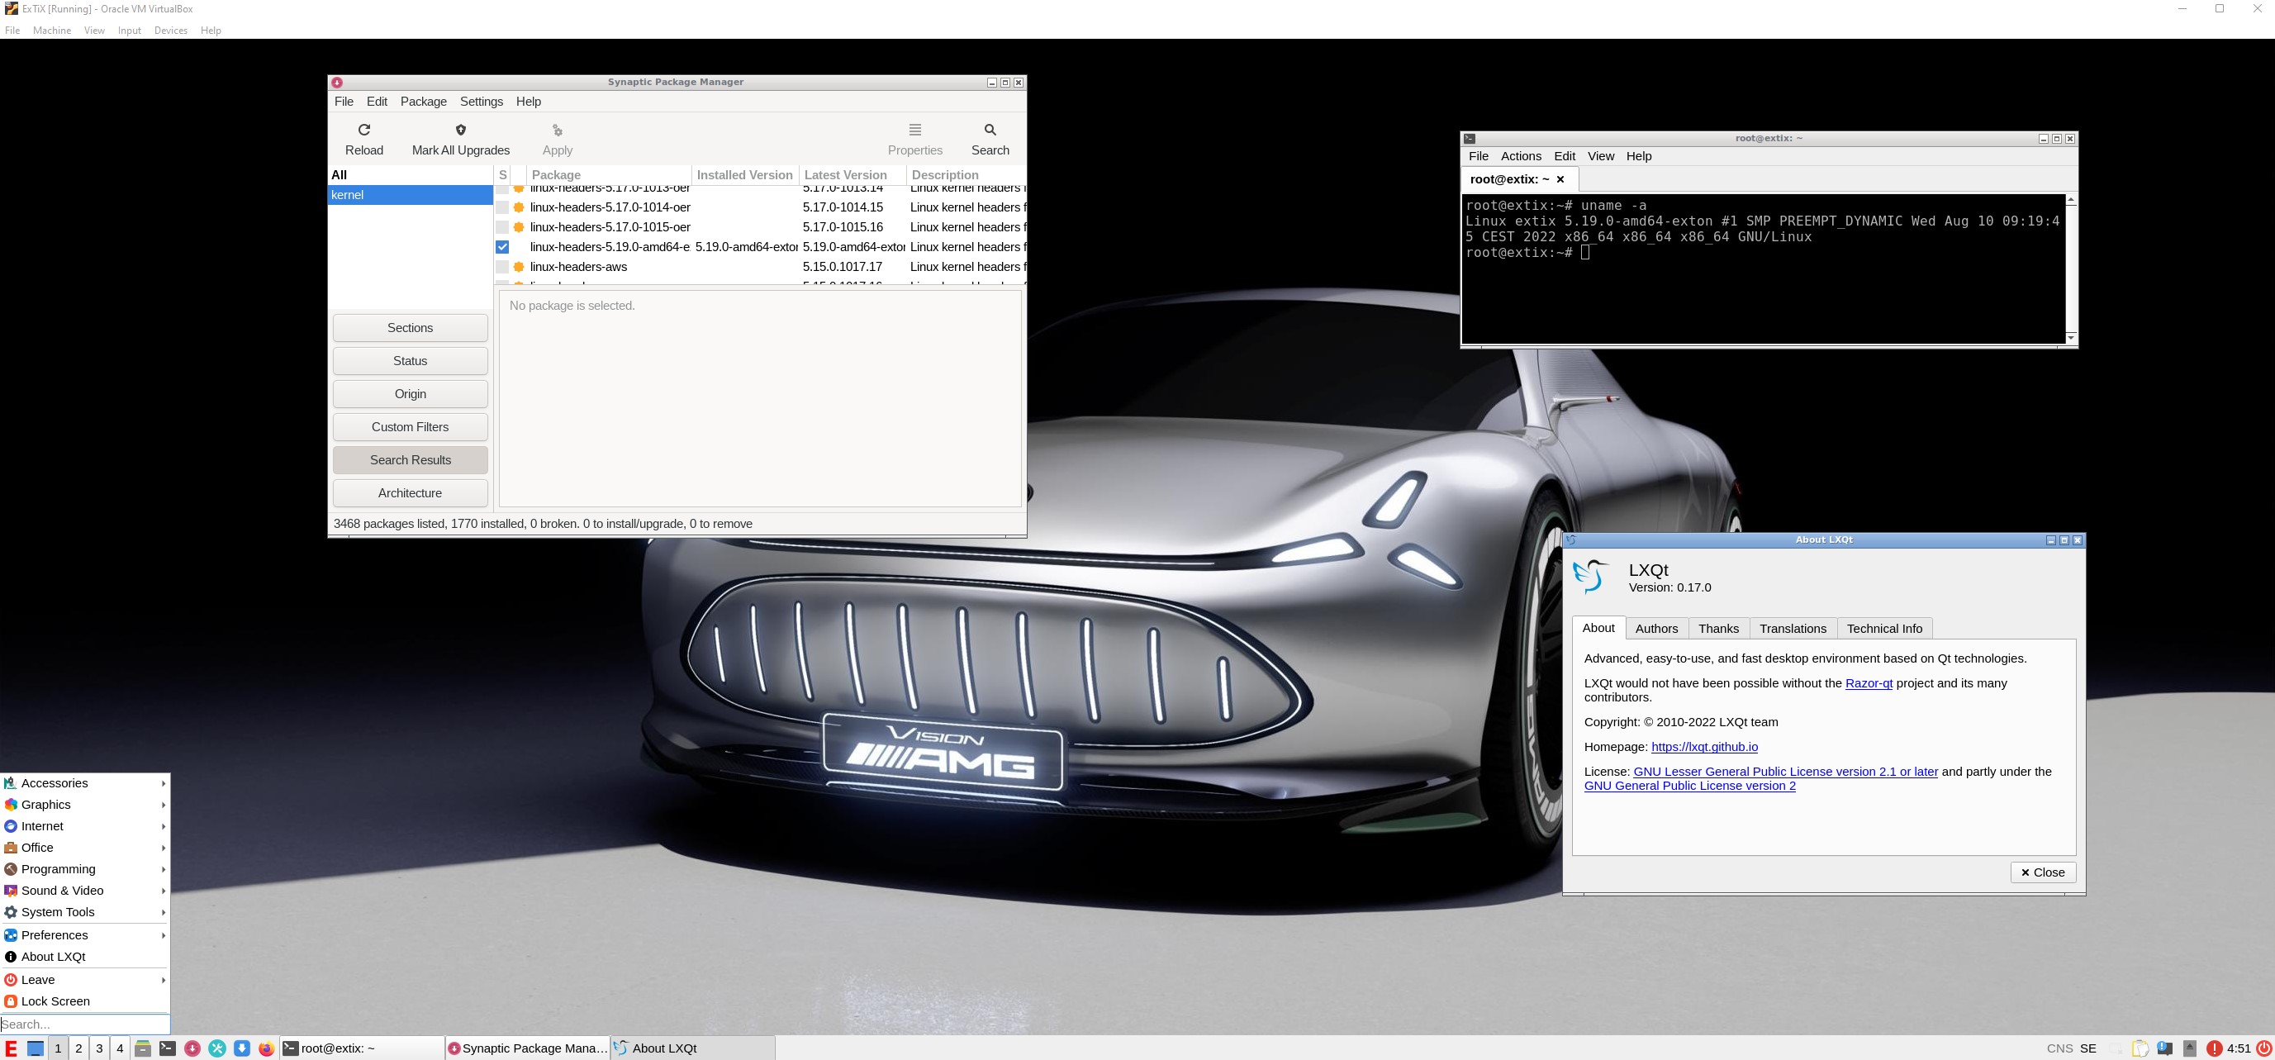The width and height of the screenshot is (2275, 1060).
Task: Open the terminal Actions menu
Action: (x=1521, y=156)
